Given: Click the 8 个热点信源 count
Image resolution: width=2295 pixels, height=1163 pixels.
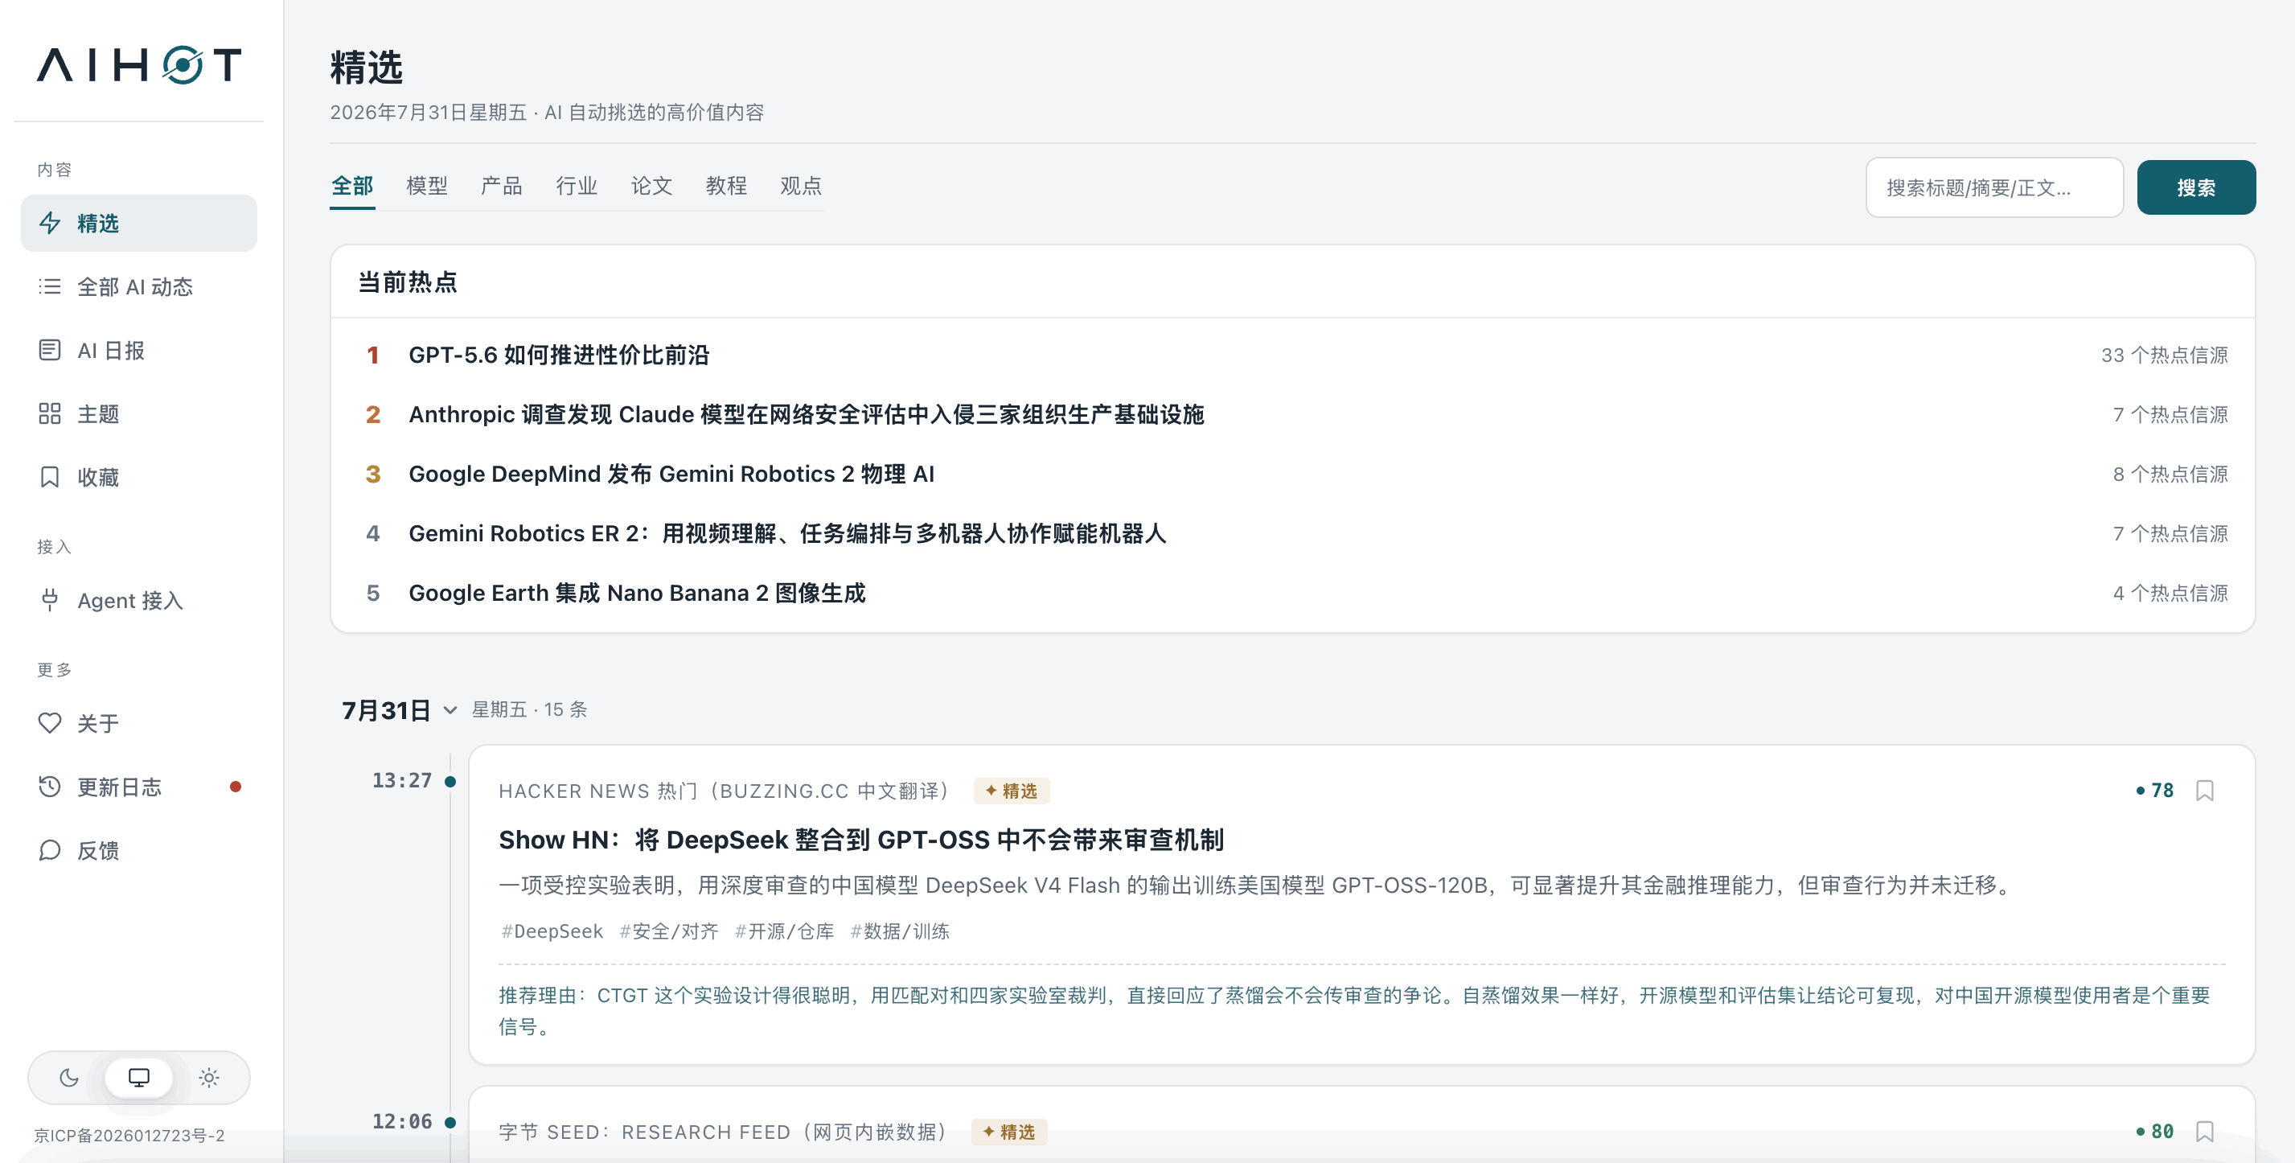Looking at the screenshot, I should 2170,474.
